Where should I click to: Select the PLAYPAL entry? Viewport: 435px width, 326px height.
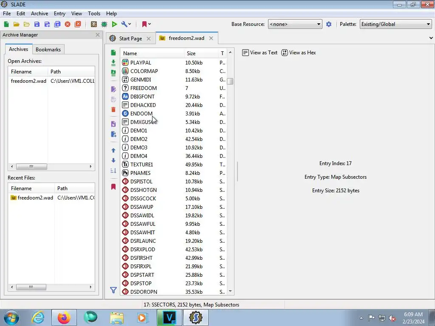coord(174,63)
